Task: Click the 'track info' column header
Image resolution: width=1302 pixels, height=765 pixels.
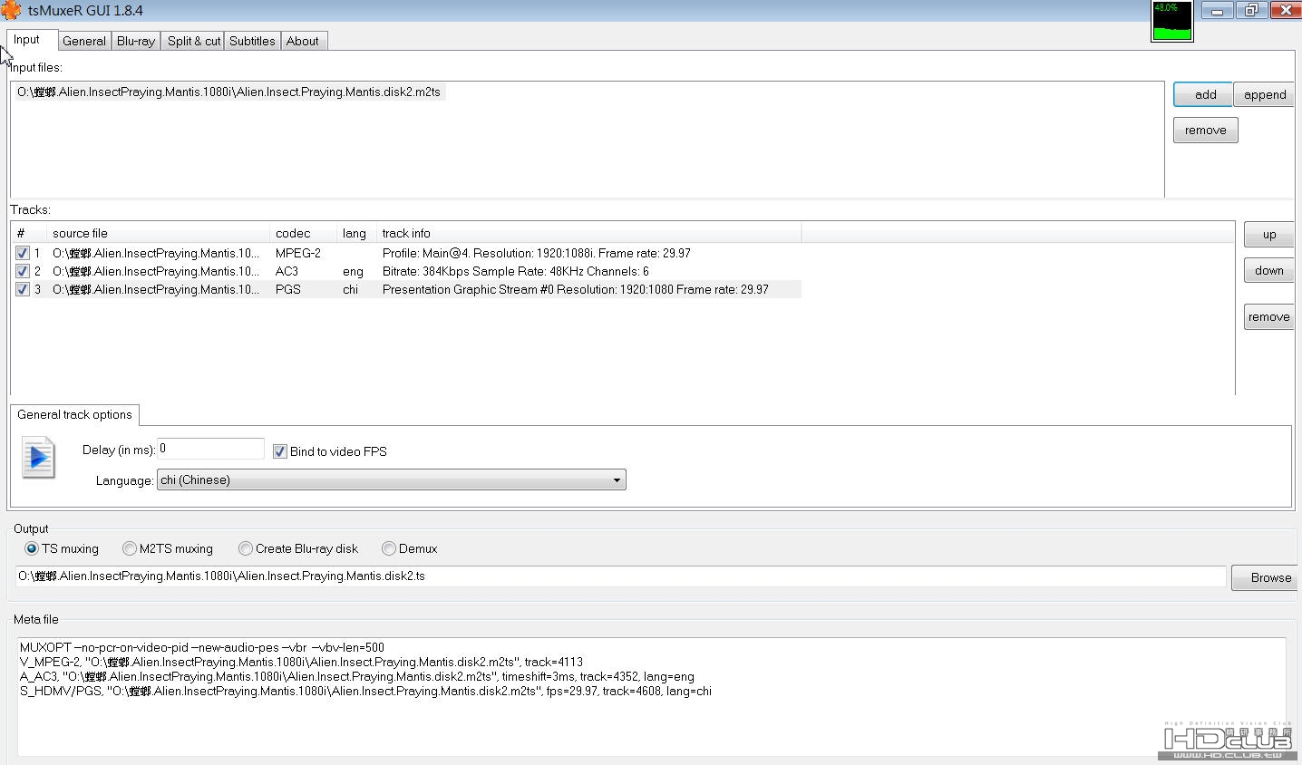Action: tap(588, 233)
